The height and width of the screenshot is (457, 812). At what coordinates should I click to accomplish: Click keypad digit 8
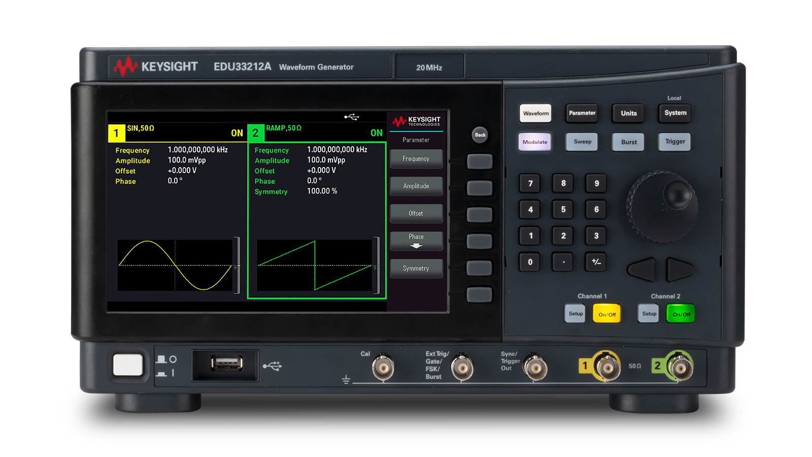tap(563, 183)
